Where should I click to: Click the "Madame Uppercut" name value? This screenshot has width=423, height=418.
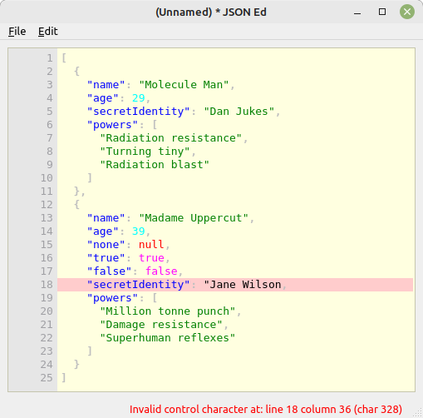click(x=194, y=218)
